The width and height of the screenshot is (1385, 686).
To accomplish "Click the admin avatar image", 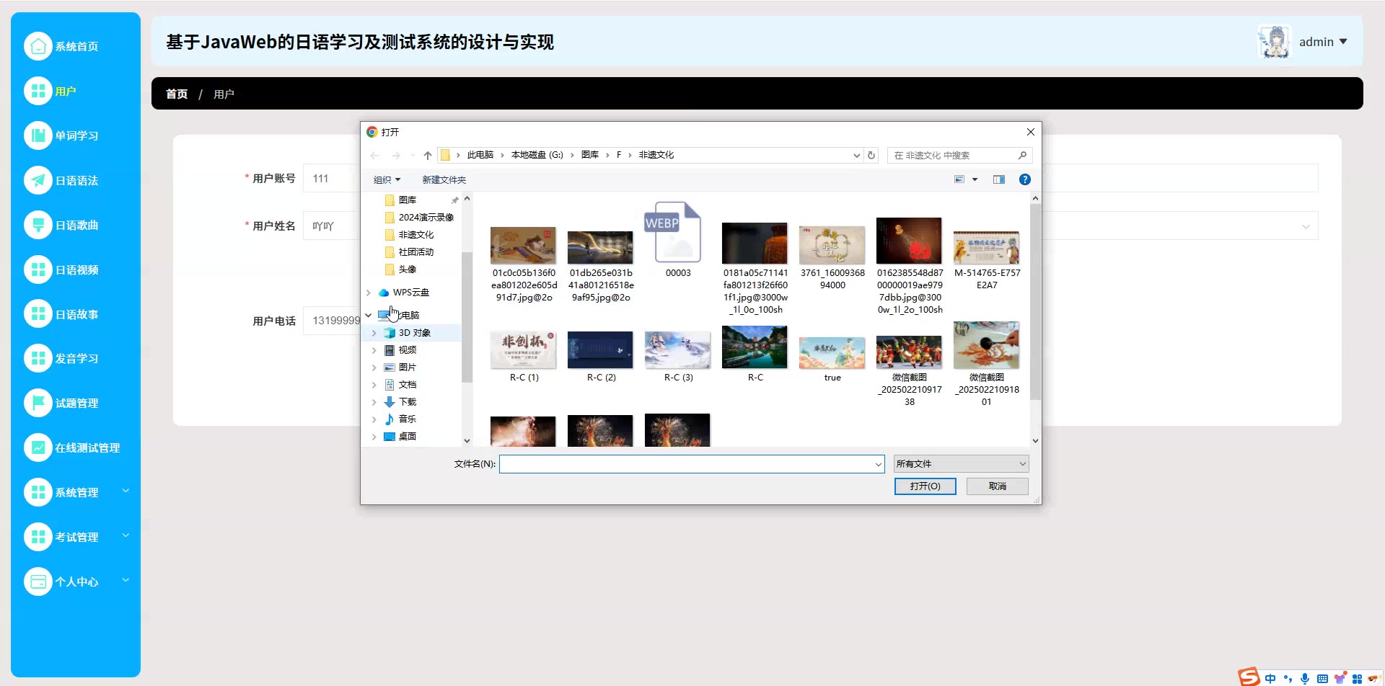I will pyautogui.click(x=1274, y=42).
